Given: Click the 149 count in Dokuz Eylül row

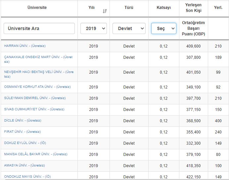Looking at the screenshot, I should [x=218, y=143].
